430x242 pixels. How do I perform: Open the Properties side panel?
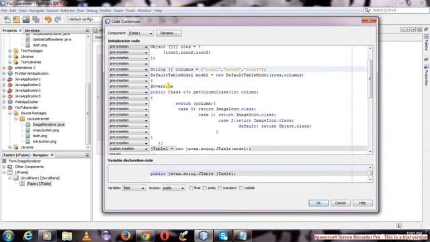tap(427, 75)
